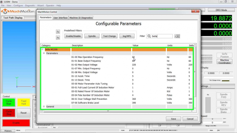Screen dimensions: 237x133
Task: Select 01-07 Min. Output Frequency row
Action: (x=117, y=68)
